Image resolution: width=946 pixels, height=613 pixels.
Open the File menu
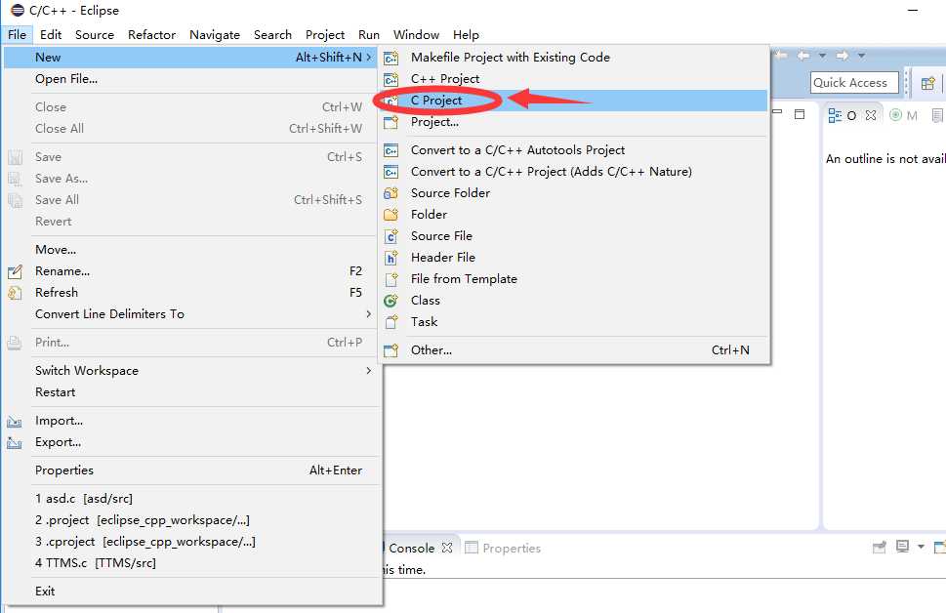point(17,35)
